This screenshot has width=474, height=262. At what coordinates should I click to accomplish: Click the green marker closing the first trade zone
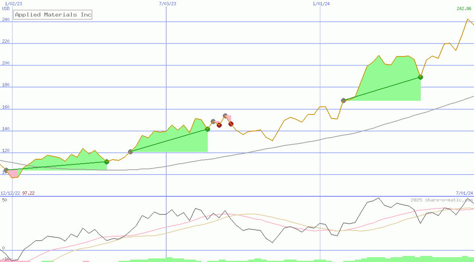(106, 162)
